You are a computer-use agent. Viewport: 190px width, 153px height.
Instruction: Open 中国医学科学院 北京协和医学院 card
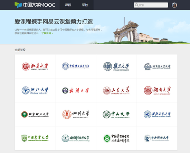pos(116,138)
